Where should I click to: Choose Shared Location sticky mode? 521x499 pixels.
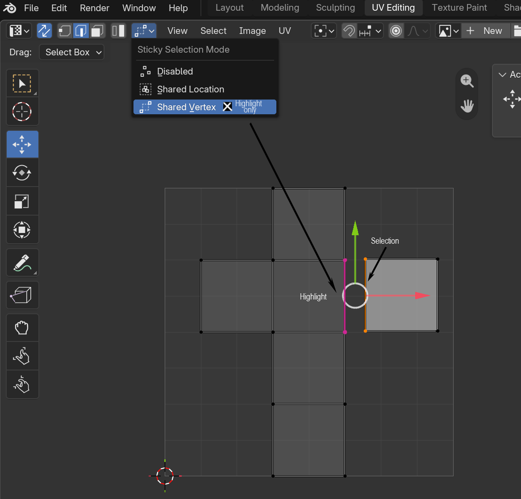(204, 89)
